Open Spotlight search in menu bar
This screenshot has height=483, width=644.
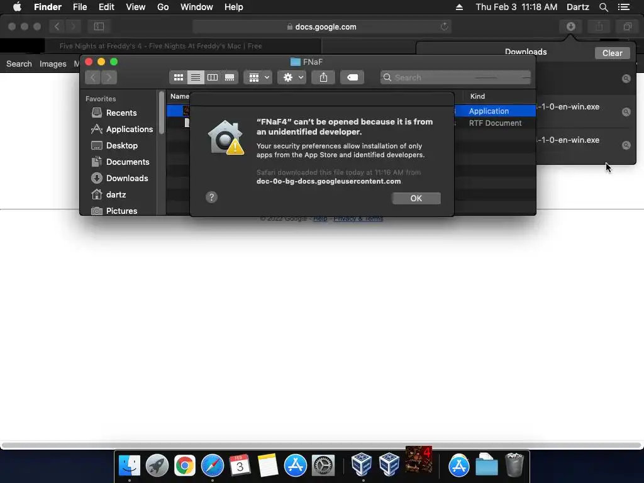pos(603,7)
